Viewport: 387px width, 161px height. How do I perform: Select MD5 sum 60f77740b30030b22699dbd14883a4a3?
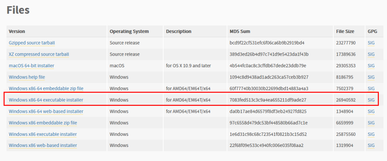click(x=269, y=88)
